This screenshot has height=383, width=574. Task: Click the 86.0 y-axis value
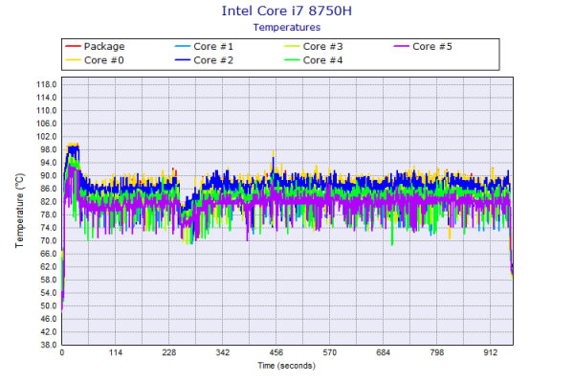[x=49, y=189]
